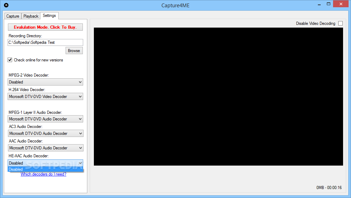Click the Recording Directory path field
351x198 pixels.
click(x=45, y=42)
